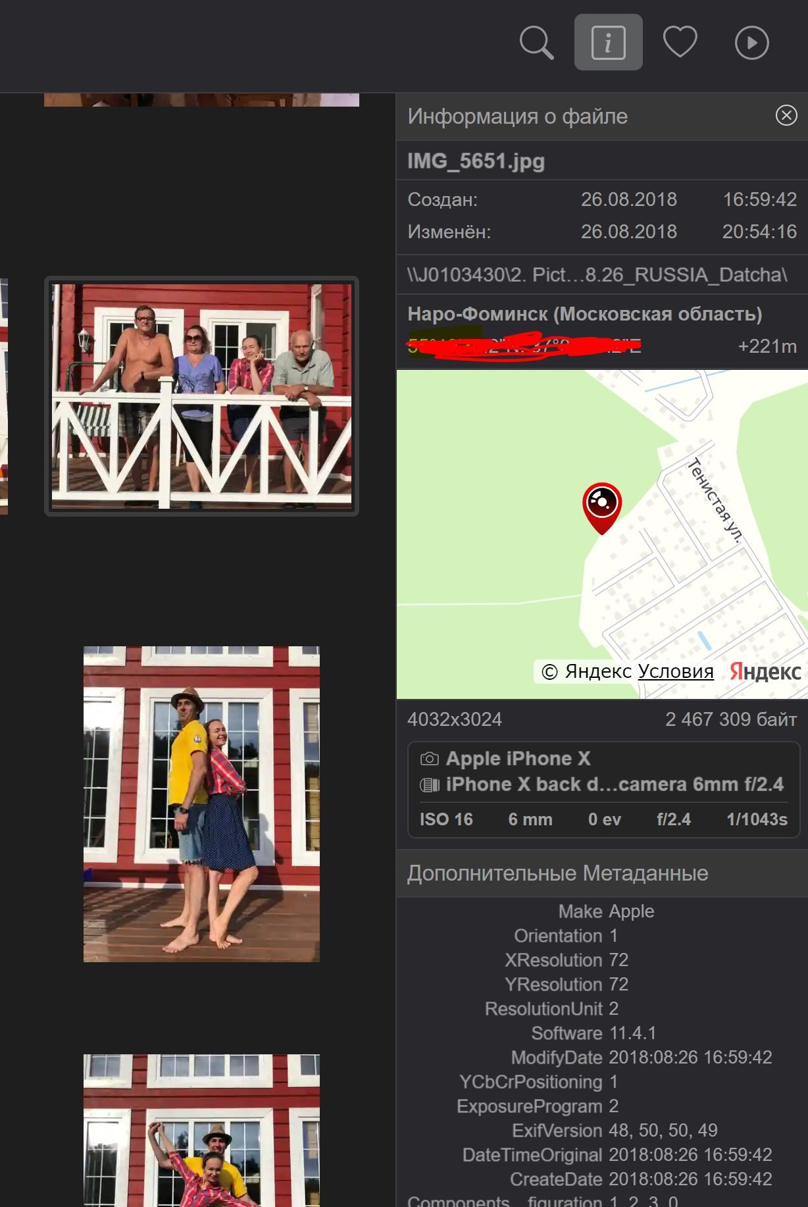Click the file name IMG_5651.jpg
The height and width of the screenshot is (1207, 808).
coord(476,161)
